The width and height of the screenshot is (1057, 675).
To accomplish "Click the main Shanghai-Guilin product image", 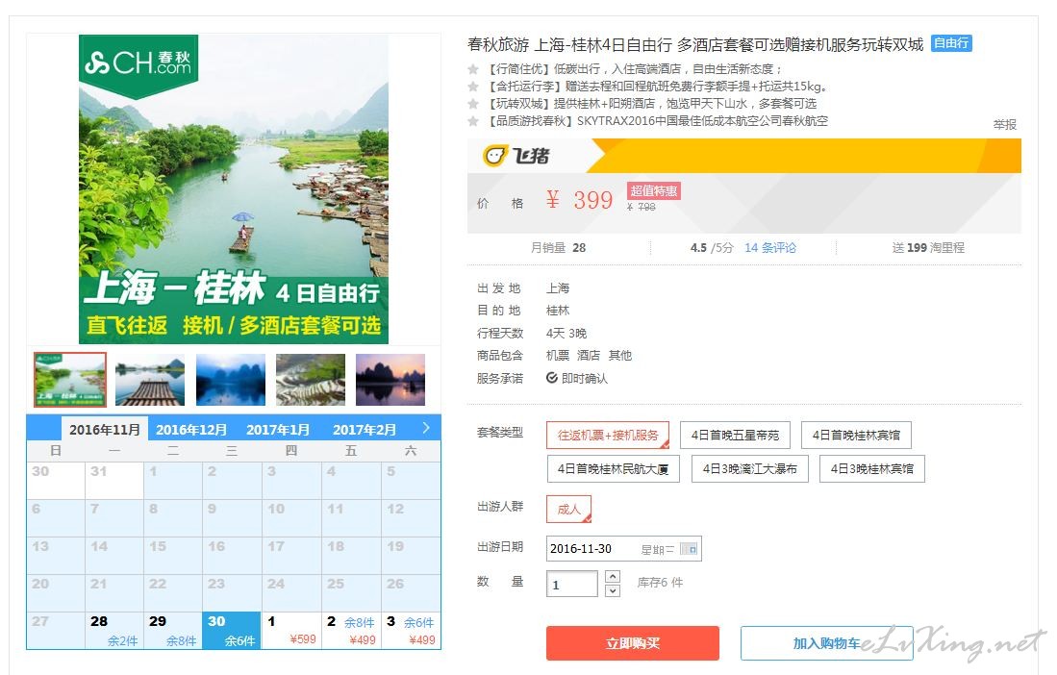I will [234, 189].
